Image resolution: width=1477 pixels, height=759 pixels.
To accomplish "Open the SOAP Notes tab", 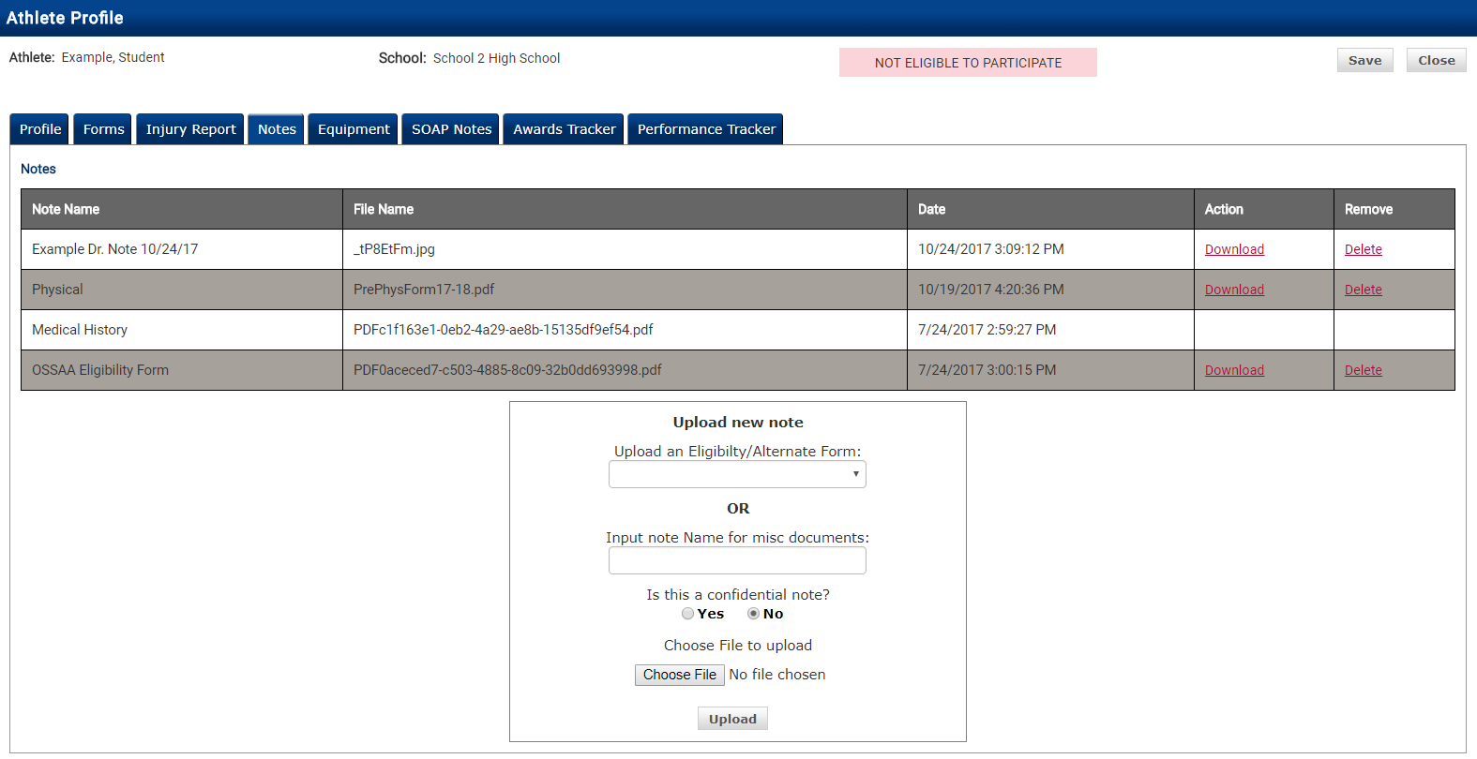I will pos(451,129).
